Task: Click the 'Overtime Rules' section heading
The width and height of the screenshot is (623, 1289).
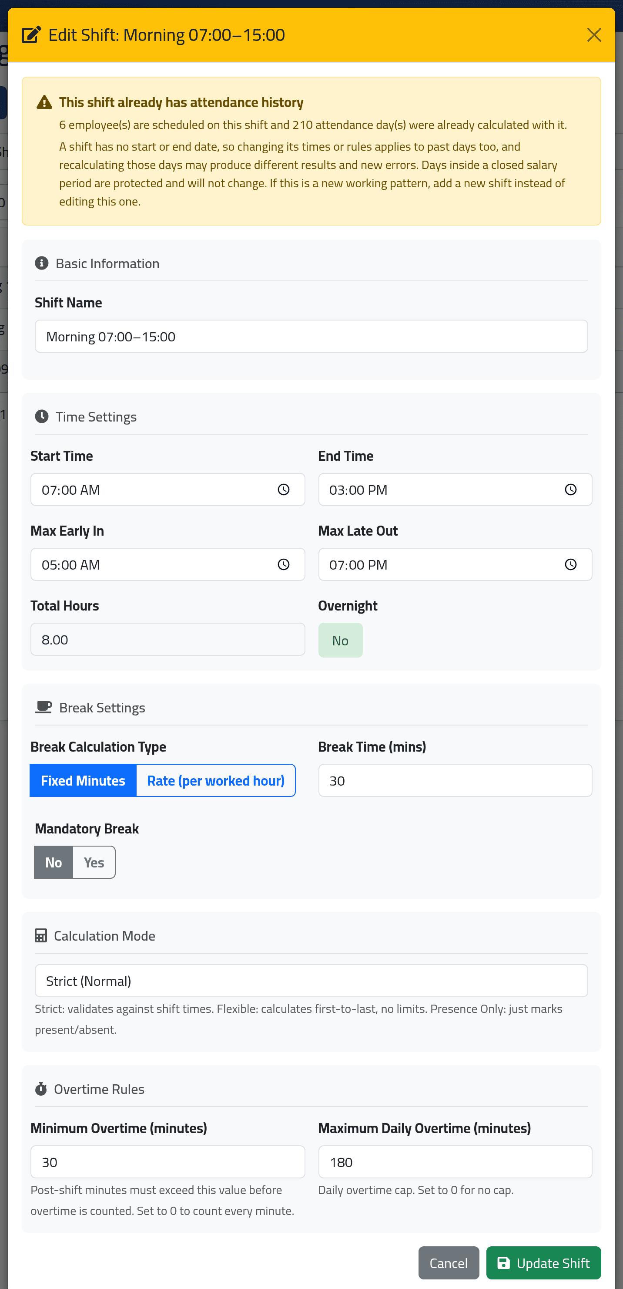Action: 99,1089
